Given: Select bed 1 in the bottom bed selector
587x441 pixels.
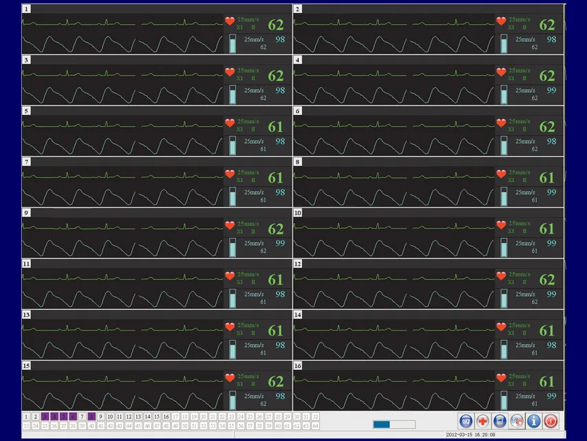Looking at the screenshot, I should [x=26, y=417].
